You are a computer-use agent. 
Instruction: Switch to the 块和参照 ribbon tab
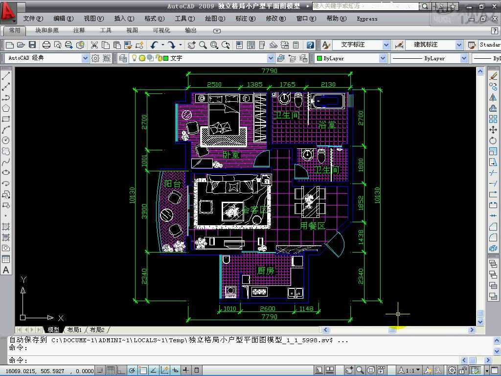click(47, 30)
